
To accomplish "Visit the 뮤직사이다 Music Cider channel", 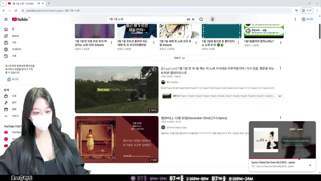I will [x=177, y=128].
